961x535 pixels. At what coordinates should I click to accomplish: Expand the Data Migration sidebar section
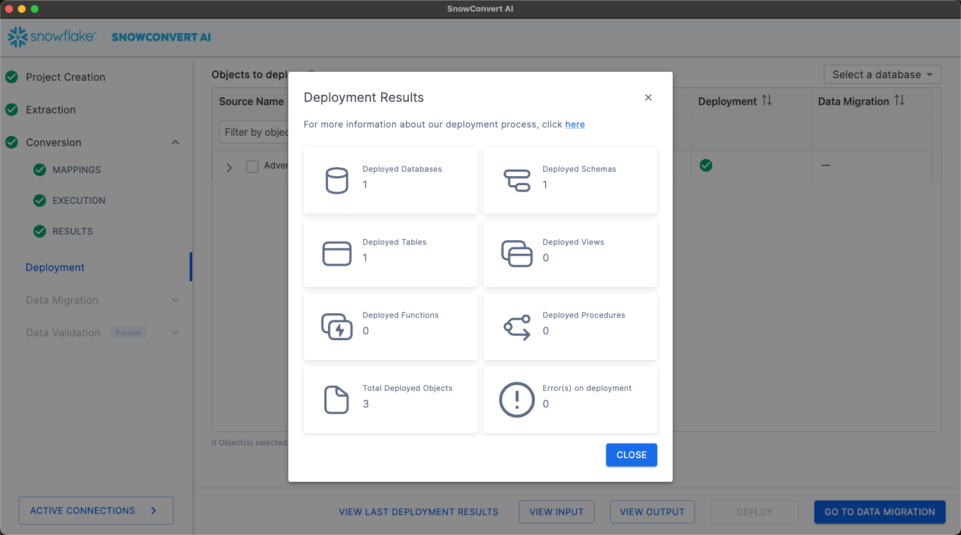[x=176, y=300]
